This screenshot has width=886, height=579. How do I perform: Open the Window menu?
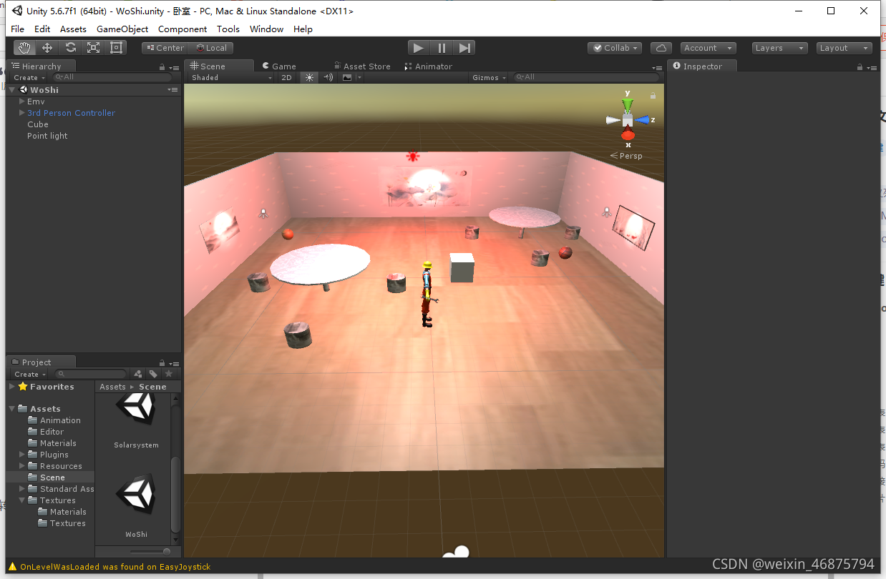[266, 29]
